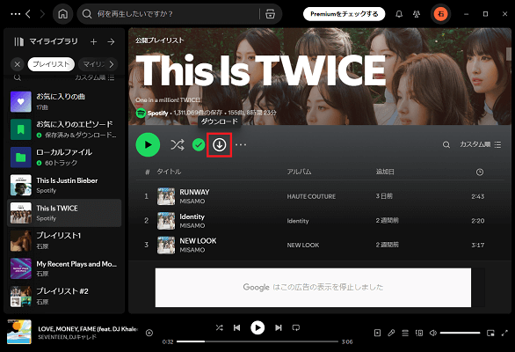
Task: Open Now Playing view icon
Action: (377, 333)
